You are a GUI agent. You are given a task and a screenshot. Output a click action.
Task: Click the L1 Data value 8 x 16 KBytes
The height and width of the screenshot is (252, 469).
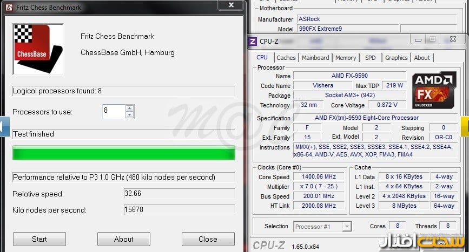click(x=404, y=177)
